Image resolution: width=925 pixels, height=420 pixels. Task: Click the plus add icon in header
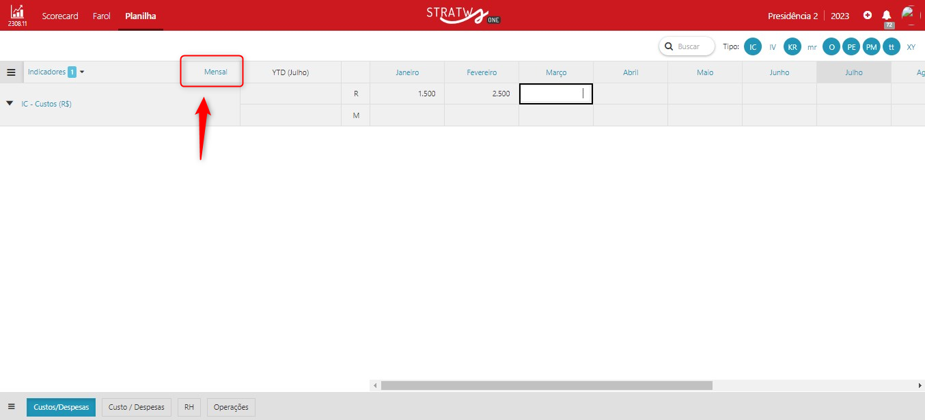(x=868, y=15)
